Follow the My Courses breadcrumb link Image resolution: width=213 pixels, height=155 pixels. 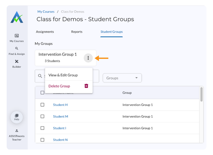tap(46, 12)
